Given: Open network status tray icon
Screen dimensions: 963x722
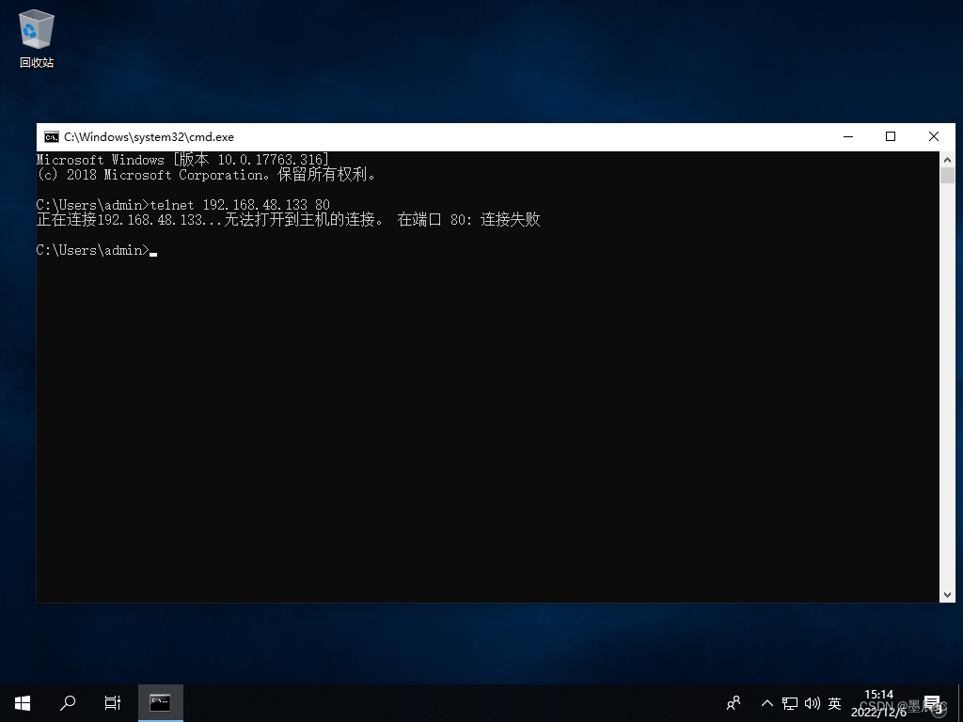Looking at the screenshot, I should (x=790, y=703).
